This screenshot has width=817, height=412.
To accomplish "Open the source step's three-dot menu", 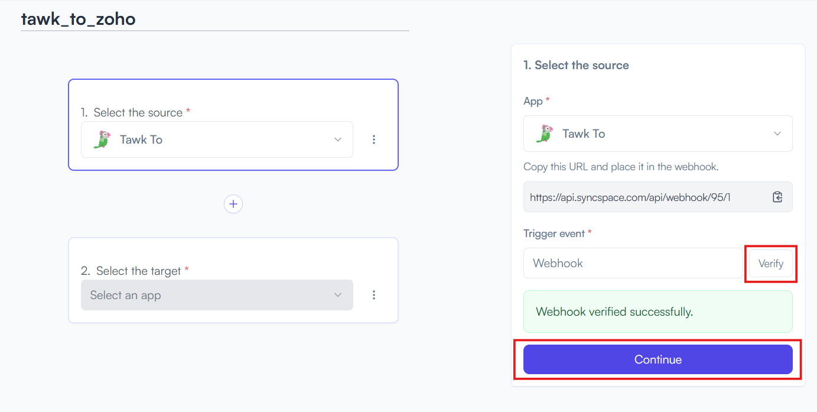I will click(374, 140).
